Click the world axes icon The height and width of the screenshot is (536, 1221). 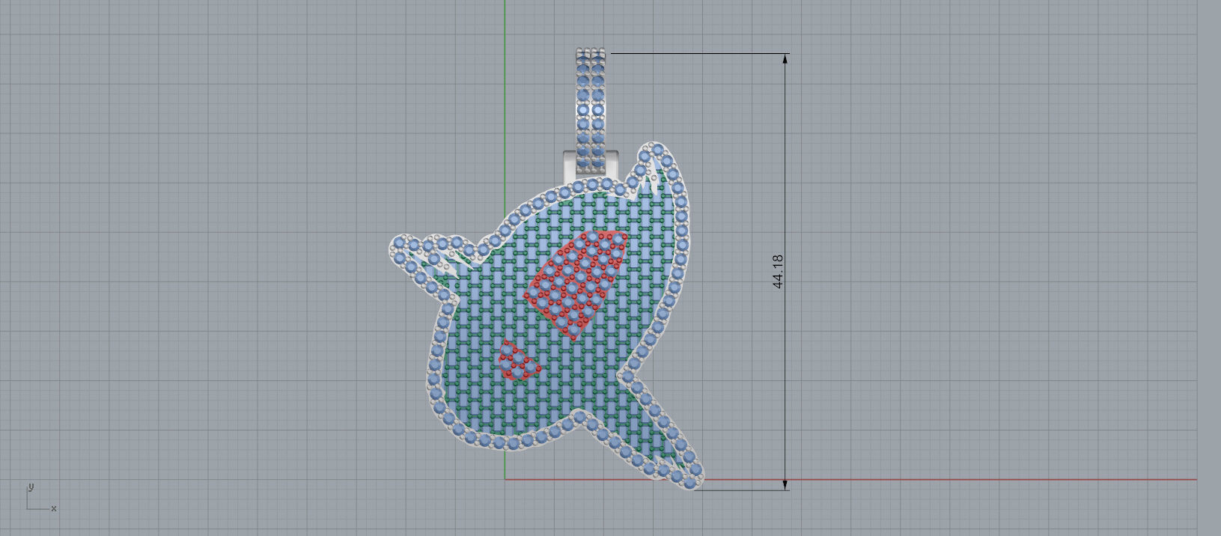point(40,498)
